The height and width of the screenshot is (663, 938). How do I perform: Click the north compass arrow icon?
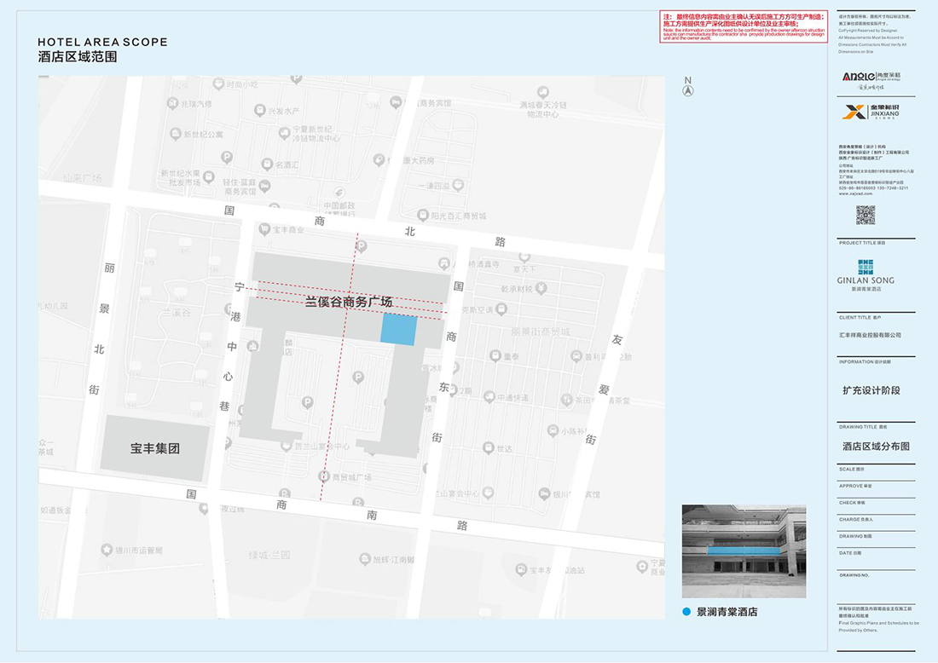point(687,90)
